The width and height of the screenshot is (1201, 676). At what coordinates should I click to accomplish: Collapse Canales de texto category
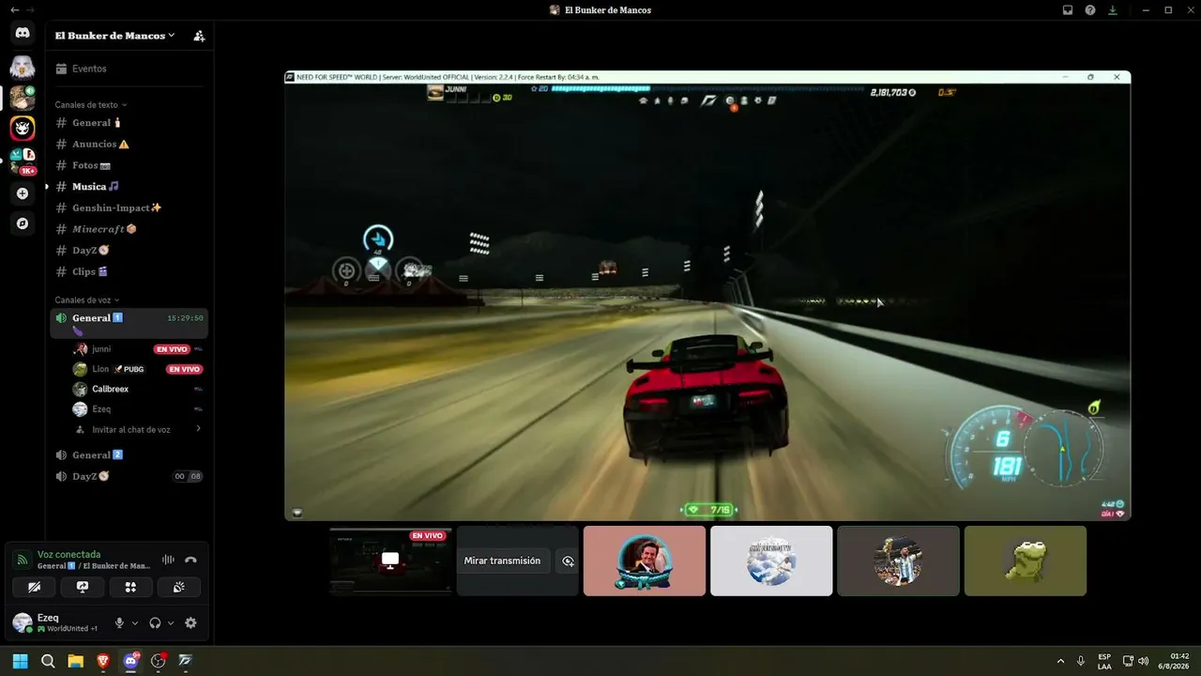click(x=91, y=104)
